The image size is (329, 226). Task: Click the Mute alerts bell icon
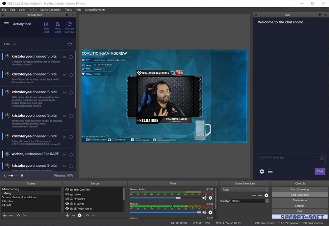58,24
